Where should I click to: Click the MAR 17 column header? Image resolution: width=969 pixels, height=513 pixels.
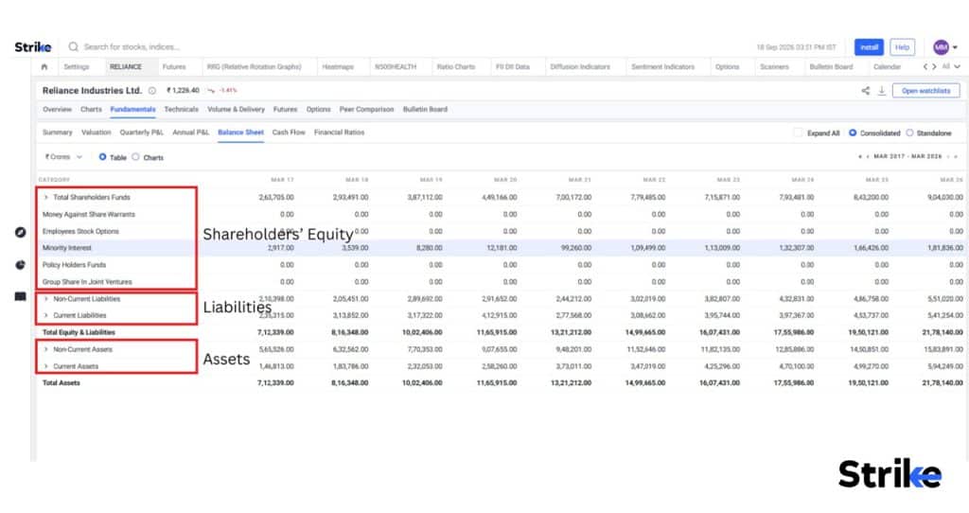tap(282, 180)
